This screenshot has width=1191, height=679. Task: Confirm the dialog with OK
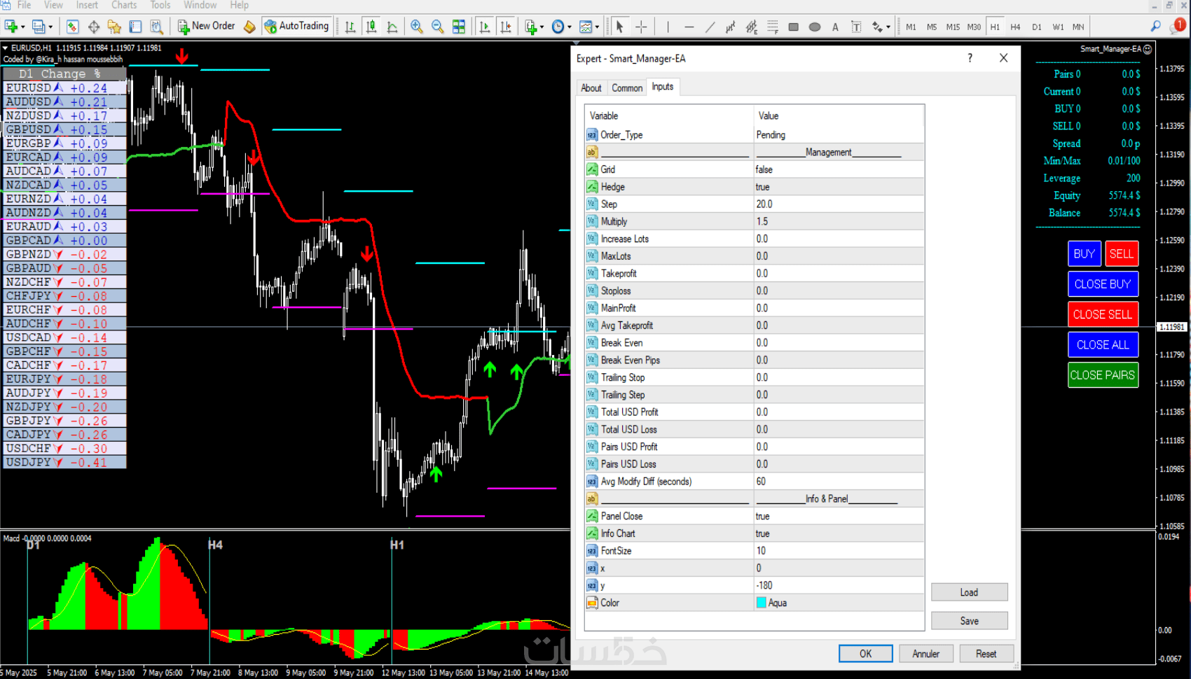[866, 654]
